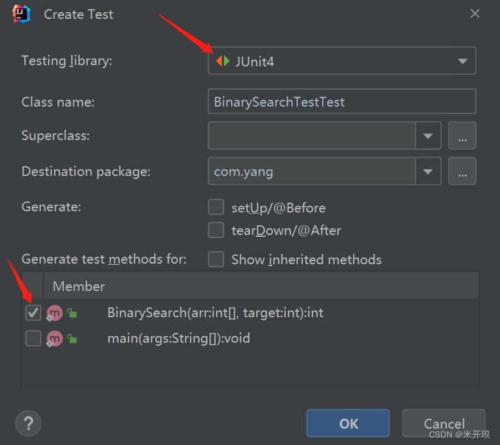Toggle Show inherited methods checkbox
This screenshot has height=445, width=500.
(x=216, y=259)
